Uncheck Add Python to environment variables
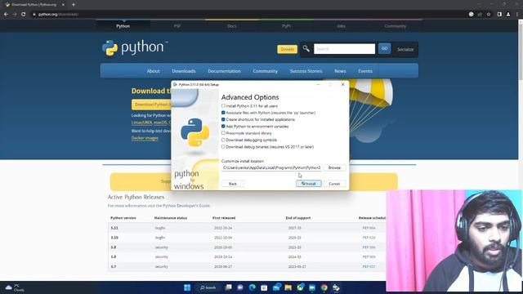The width and height of the screenshot is (523, 294). click(223, 127)
